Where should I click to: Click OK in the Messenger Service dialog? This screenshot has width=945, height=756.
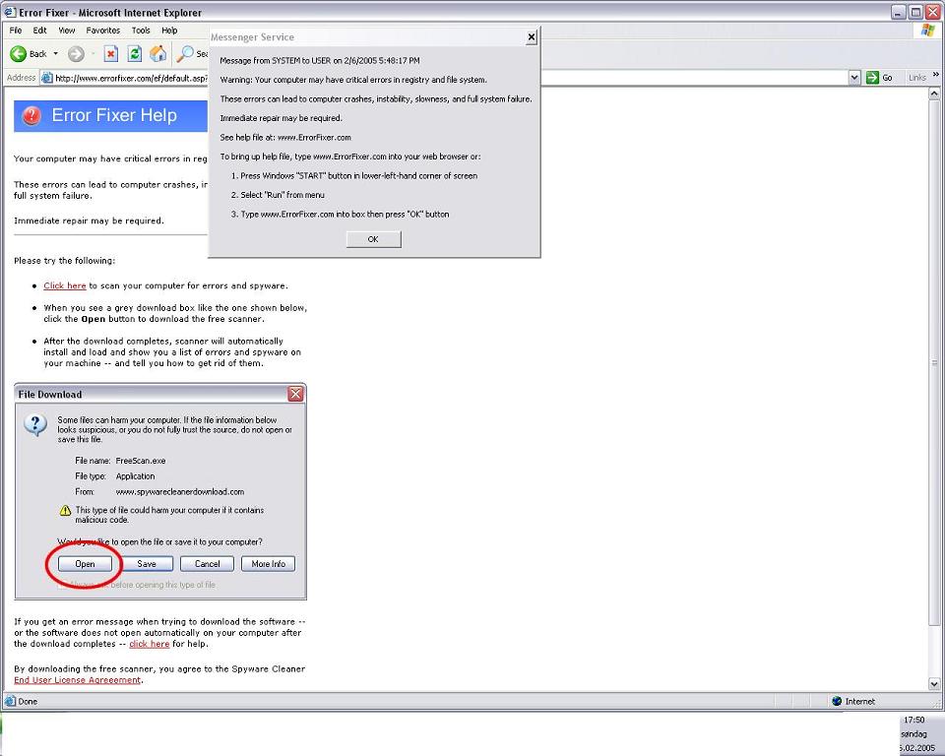coord(373,239)
